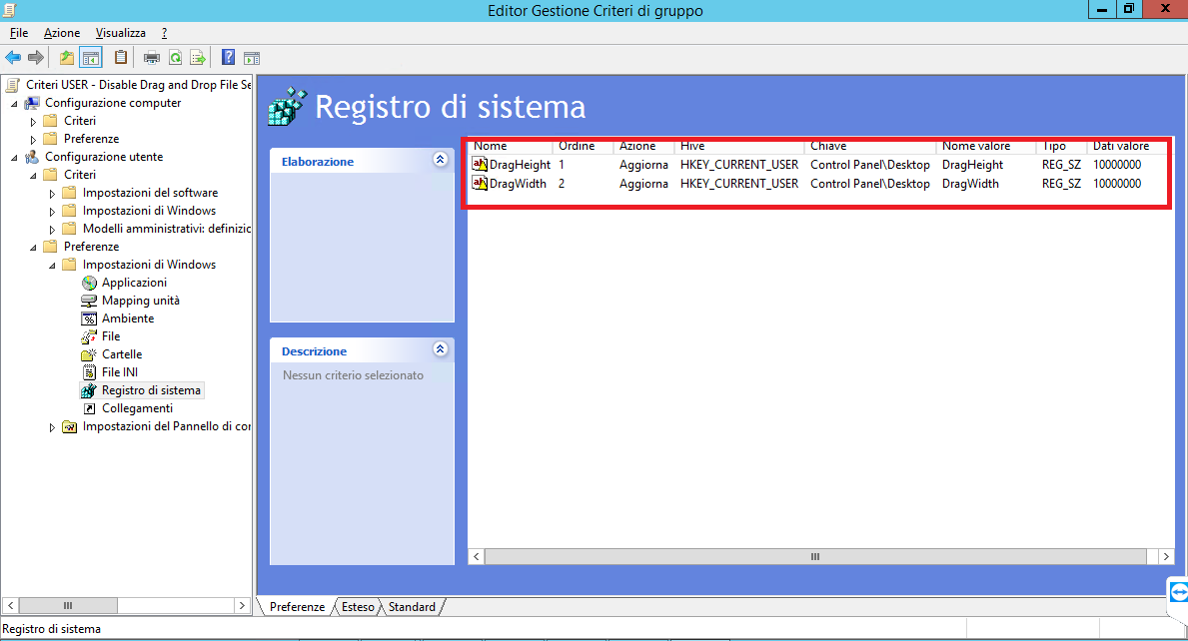Open the Visualizza menu
This screenshot has width=1188, height=641.
click(x=121, y=33)
